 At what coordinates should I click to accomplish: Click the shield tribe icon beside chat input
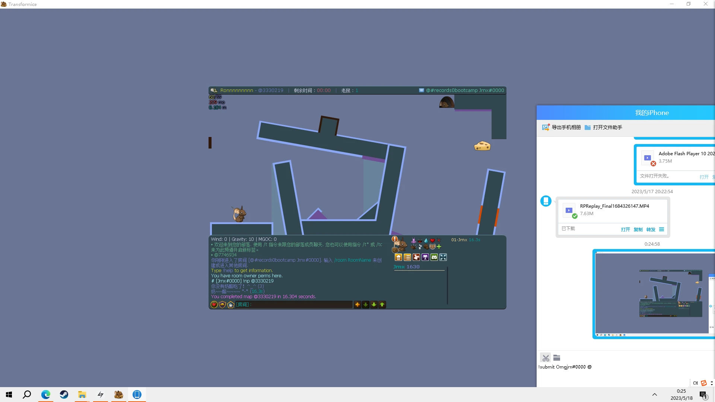coord(222,304)
